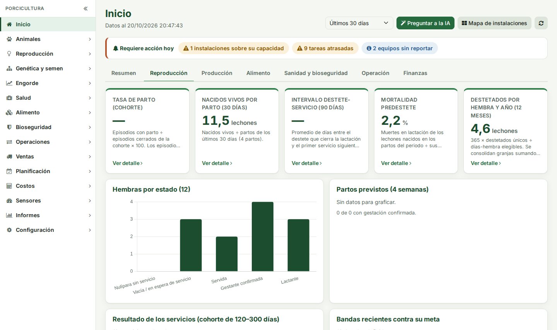Open Mapa de instalaciones
The width and height of the screenshot is (557, 330).
(x=494, y=23)
